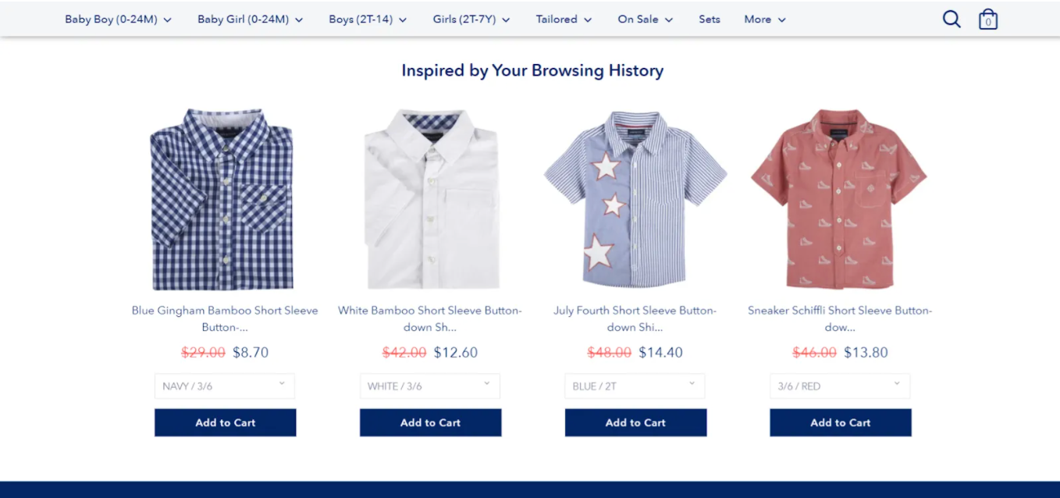Image resolution: width=1060 pixels, height=498 pixels.
Task: Open the search magnifier icon
Action: click(952, 20)
